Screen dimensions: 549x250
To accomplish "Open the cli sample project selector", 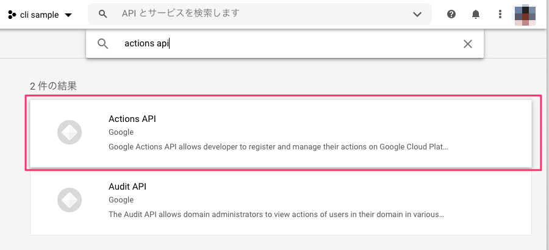I will click(x=40, y=15).
